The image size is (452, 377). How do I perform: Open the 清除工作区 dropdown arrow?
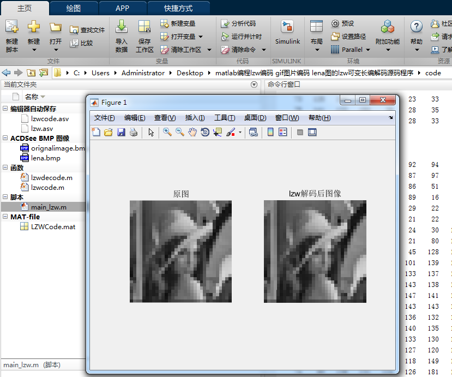209,50
